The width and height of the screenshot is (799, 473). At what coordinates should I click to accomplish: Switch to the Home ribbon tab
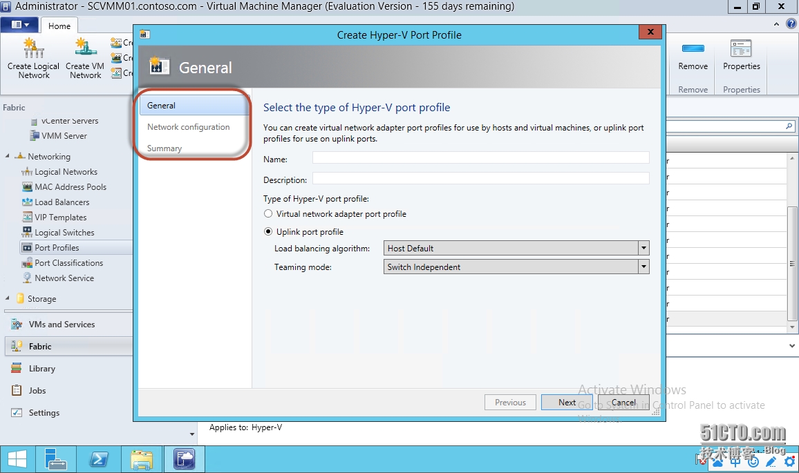pos(59,26)
